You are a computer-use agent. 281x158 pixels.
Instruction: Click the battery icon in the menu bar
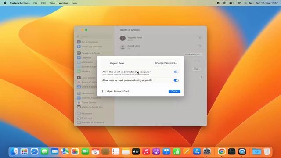[x=231, y=3]
